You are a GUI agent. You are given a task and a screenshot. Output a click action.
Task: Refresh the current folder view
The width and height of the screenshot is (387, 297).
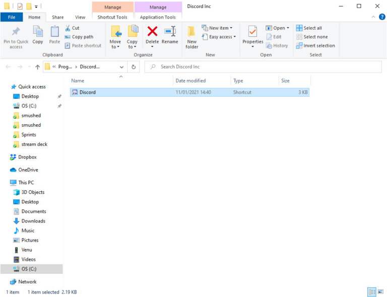(134, 67)
